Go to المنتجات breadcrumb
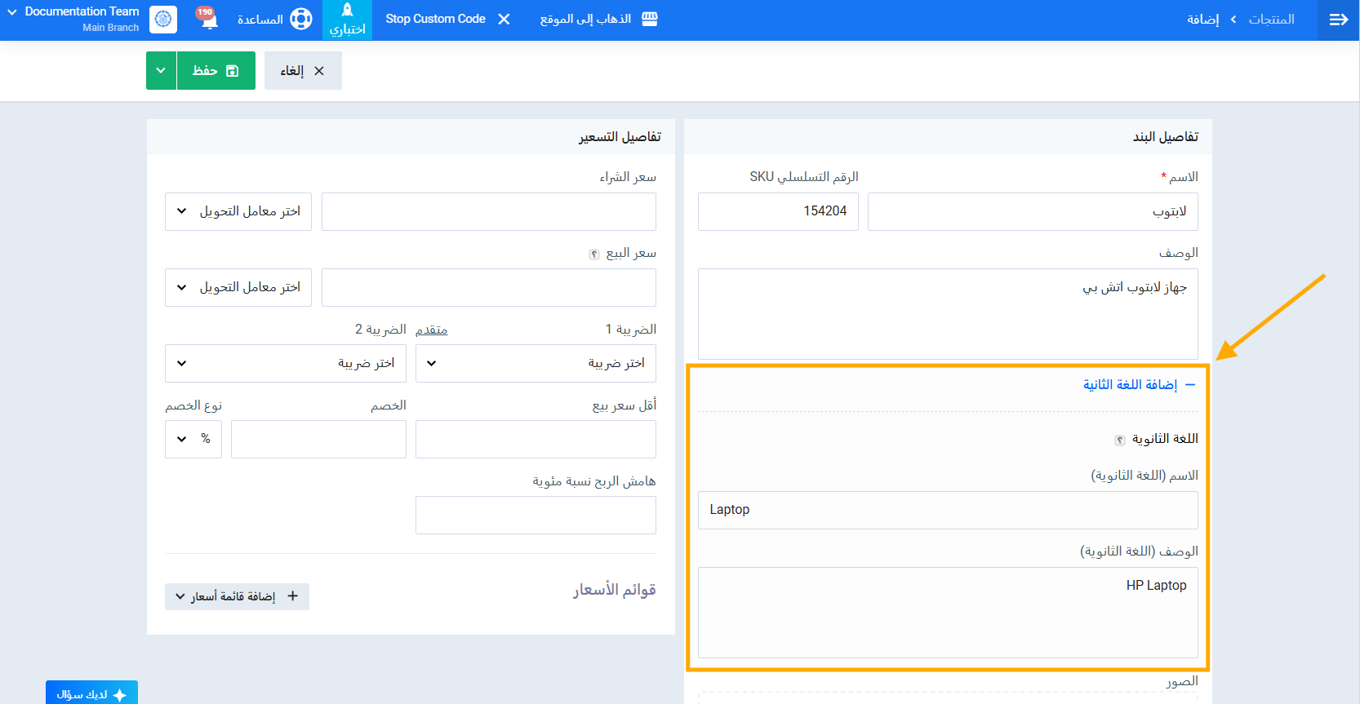1360x704 pixels. pyautogui.click(x=1271, y=20)
